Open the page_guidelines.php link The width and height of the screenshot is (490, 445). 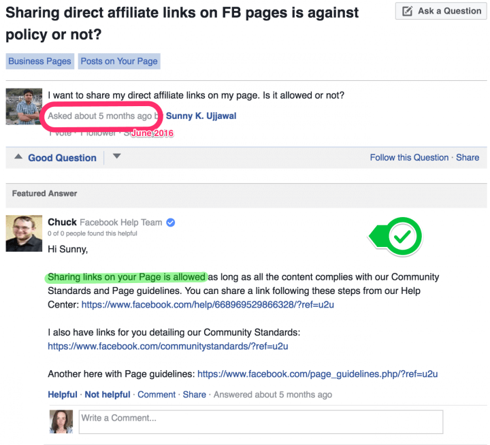(318, 374)
